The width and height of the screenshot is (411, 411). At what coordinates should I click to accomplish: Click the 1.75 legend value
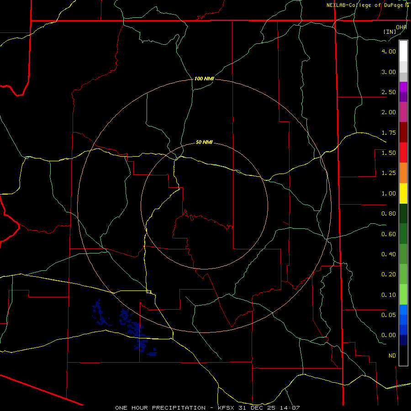(x=389, y=132)
